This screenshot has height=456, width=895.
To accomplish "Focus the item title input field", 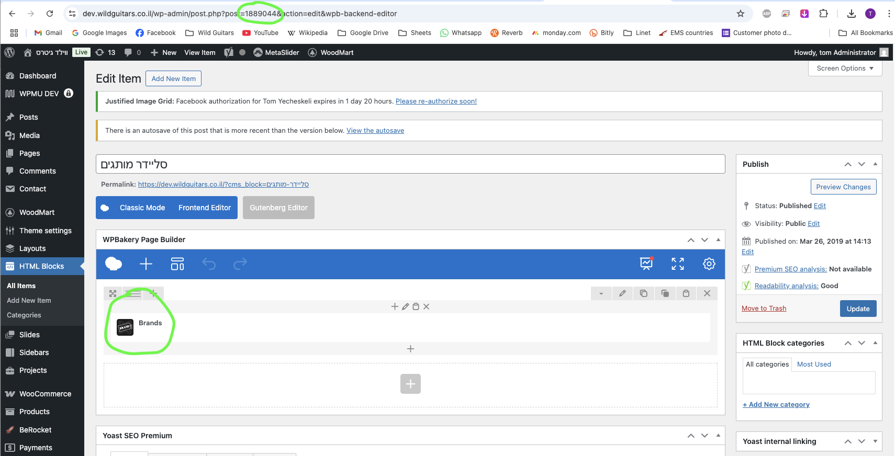I will [x=410, y=164].
